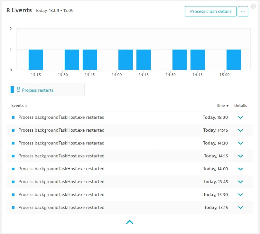Select the chart bar at 14:45
The image size is (260, 234).
click(x=198, y=60)
